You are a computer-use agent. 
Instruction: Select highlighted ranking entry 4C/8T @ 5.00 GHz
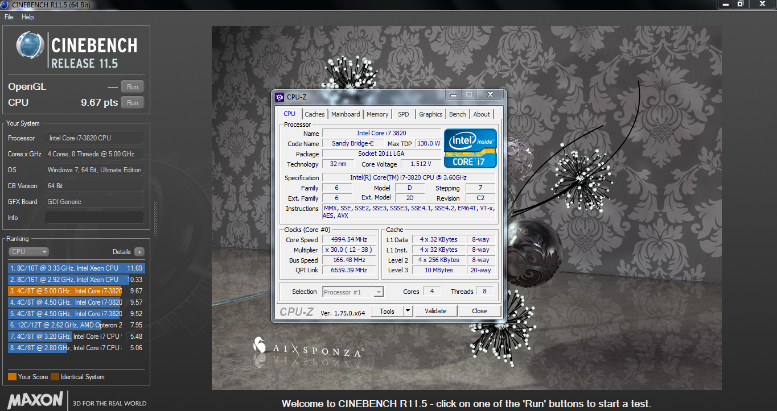point(76,291)
